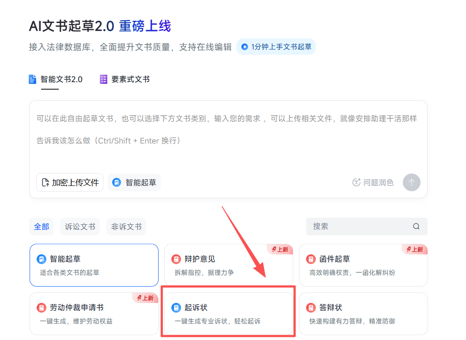Click the blue document icon of 智能文书2.0

tap(32, 79)
